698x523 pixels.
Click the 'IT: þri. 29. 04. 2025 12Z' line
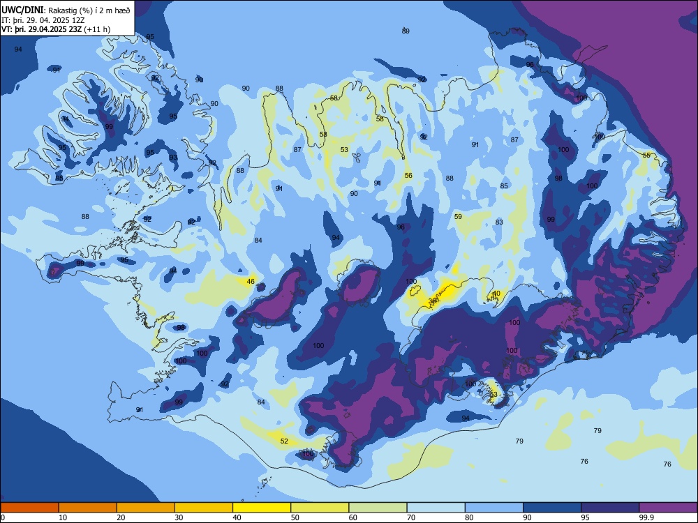[x=43, y=20]
